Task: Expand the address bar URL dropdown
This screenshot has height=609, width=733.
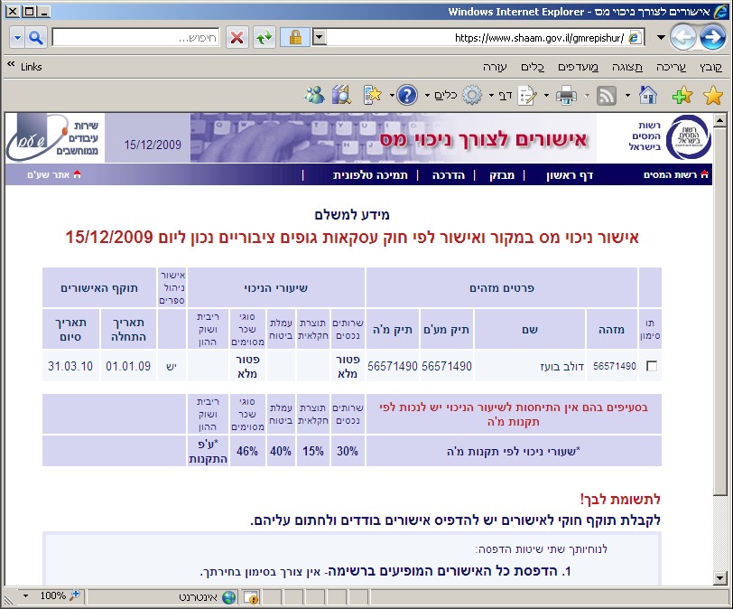Action: [319, 38]
